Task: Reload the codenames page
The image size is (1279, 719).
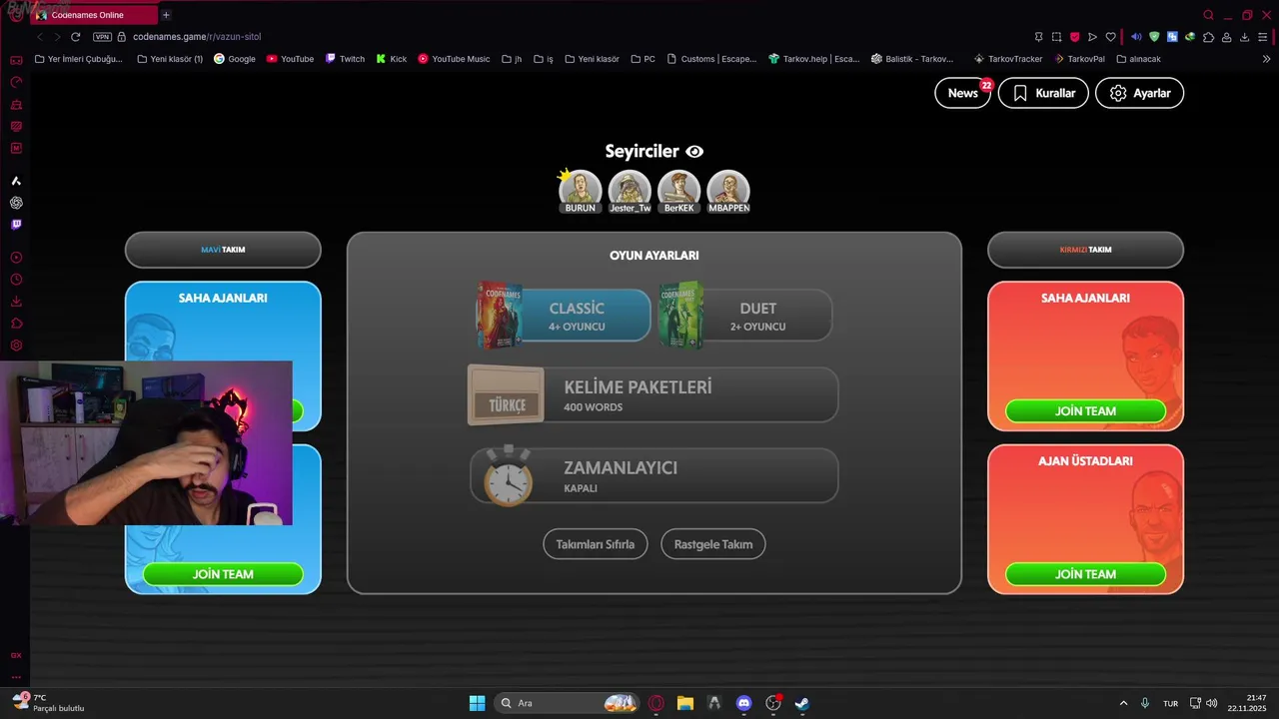Action: coord(75,37)
